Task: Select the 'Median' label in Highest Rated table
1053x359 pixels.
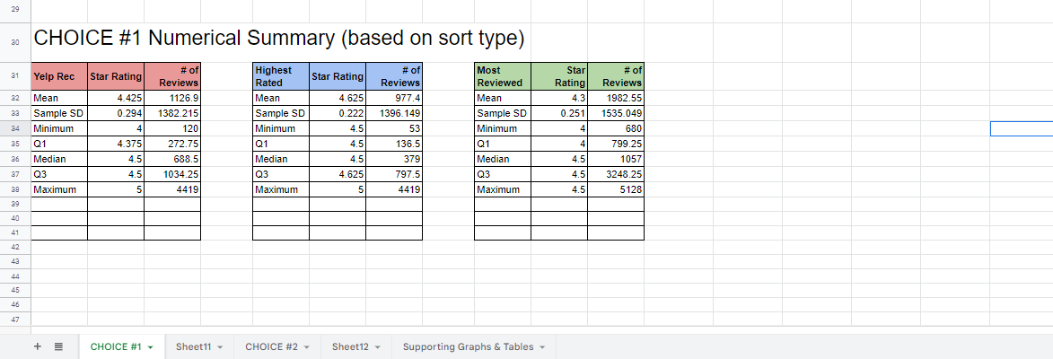Action: (281, 159)
